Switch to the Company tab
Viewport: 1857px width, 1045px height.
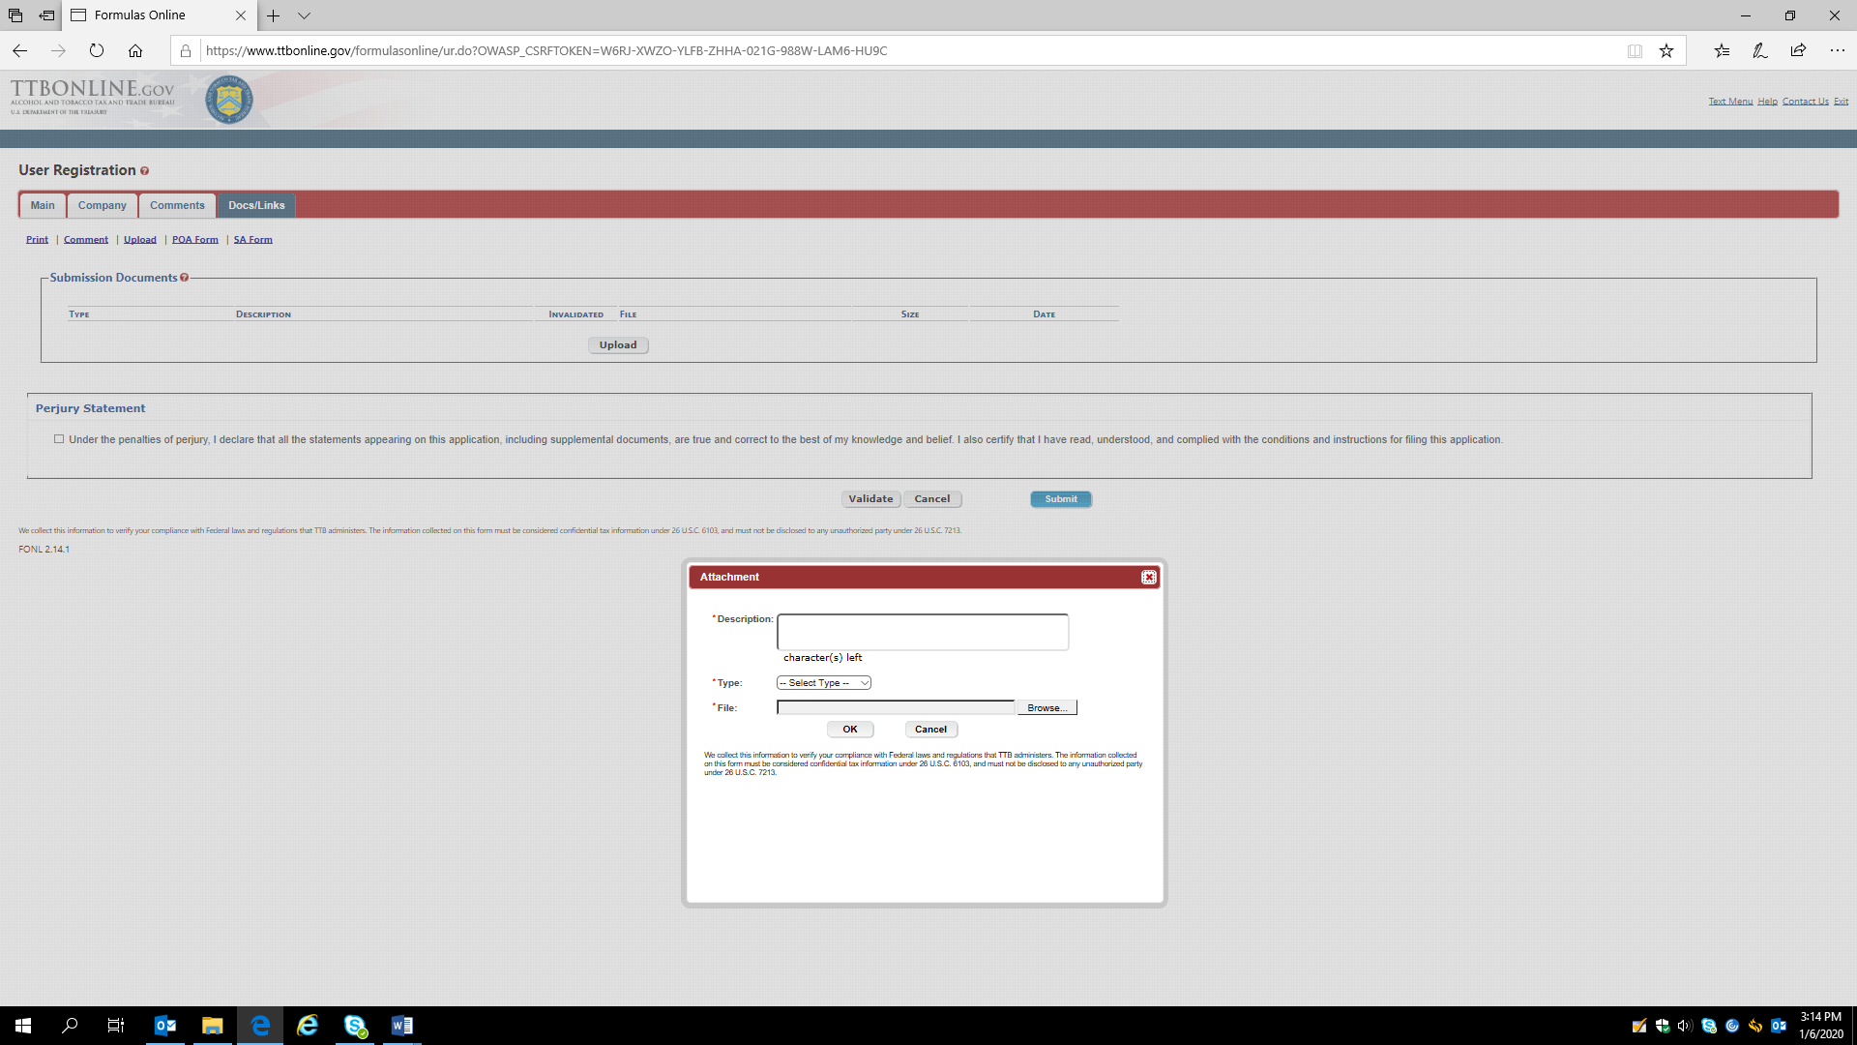pos(102,205)
